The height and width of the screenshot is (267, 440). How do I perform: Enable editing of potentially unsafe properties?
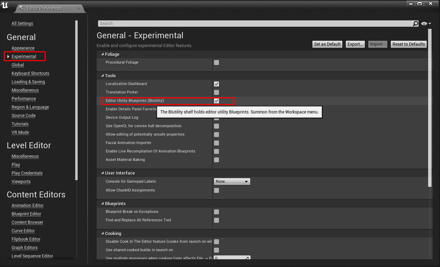pos(216,135)
